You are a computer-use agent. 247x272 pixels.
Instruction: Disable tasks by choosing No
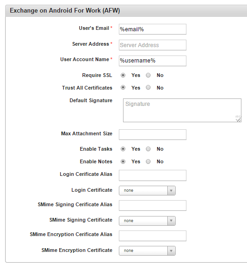148,149
